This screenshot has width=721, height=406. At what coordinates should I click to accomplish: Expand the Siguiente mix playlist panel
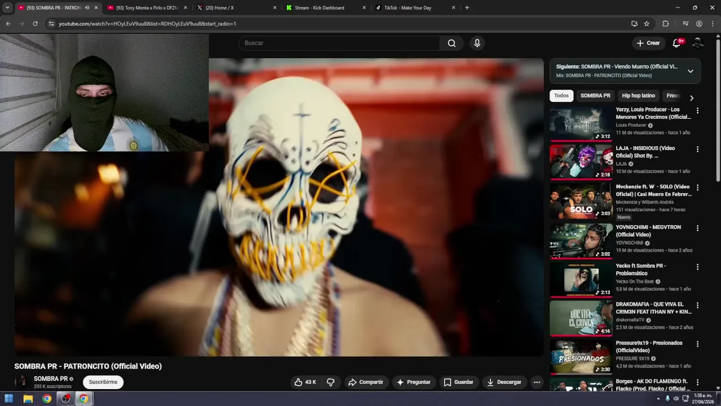click(690, 71)
